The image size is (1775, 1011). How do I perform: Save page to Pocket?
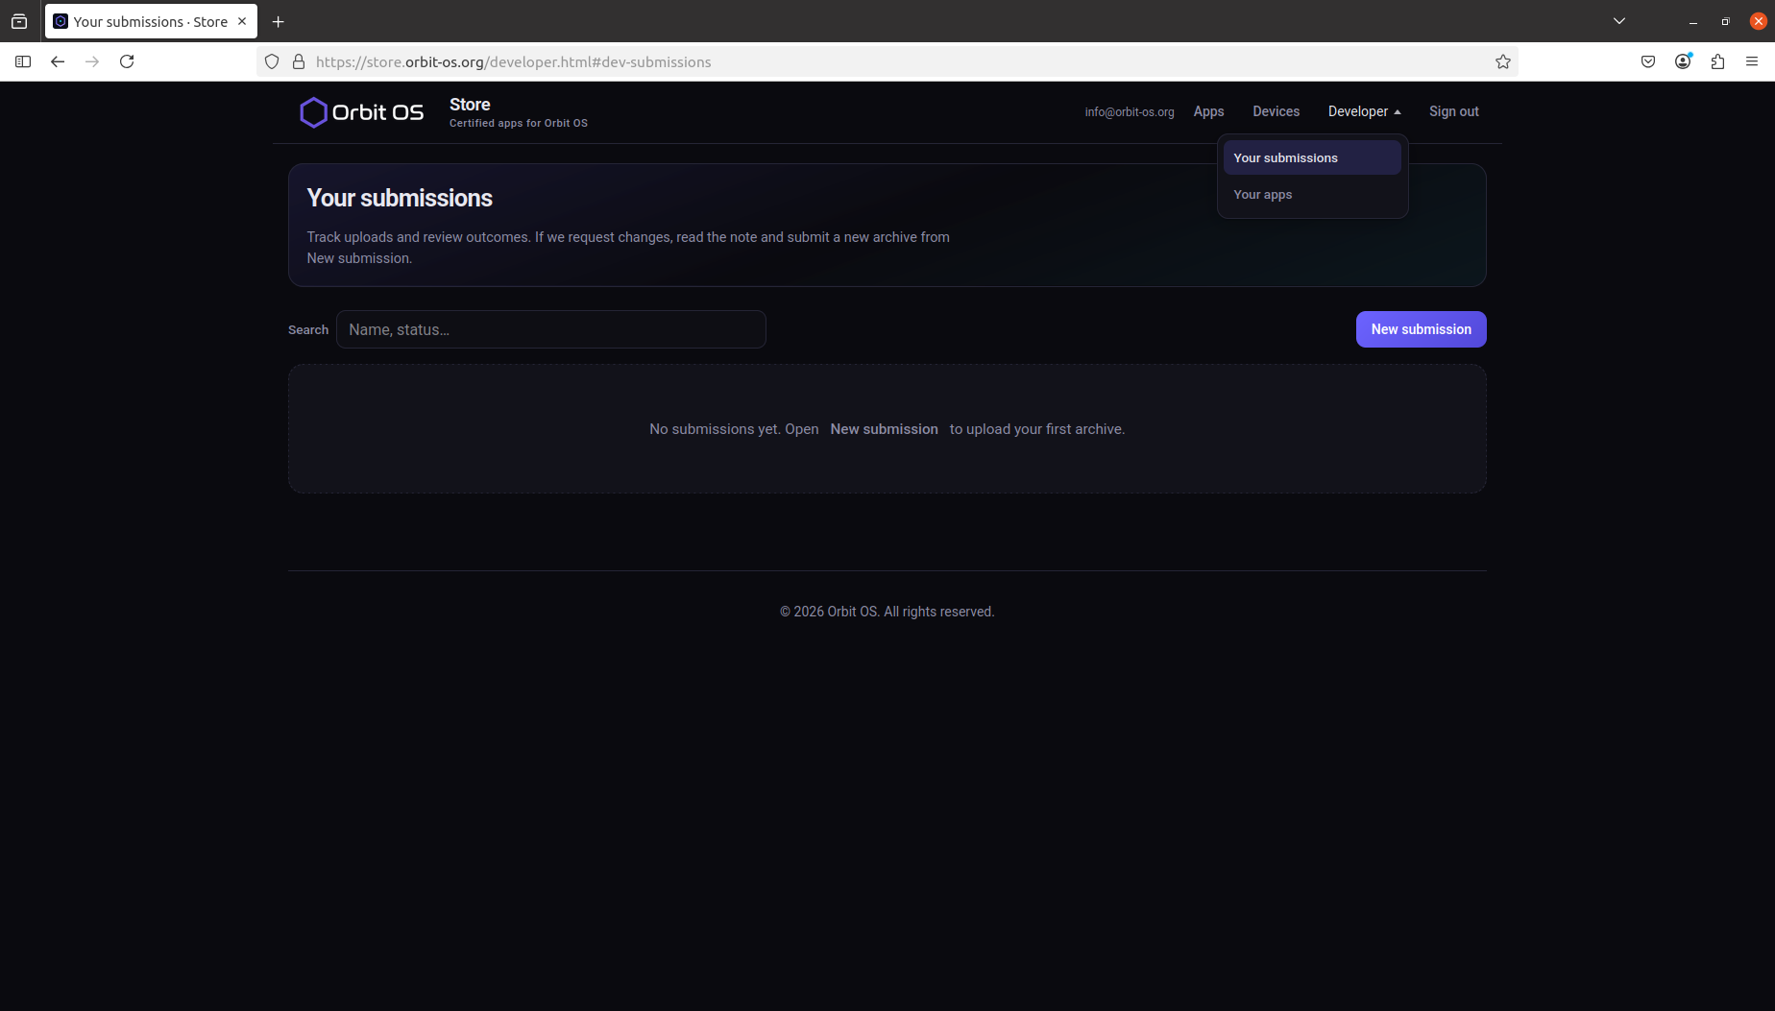pos(1647,60)
